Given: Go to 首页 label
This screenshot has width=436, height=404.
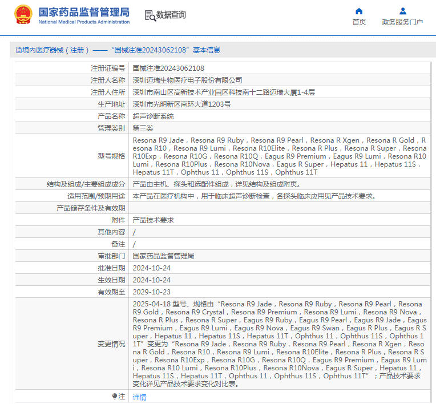Looking at the screenshot, I should 359,22.
